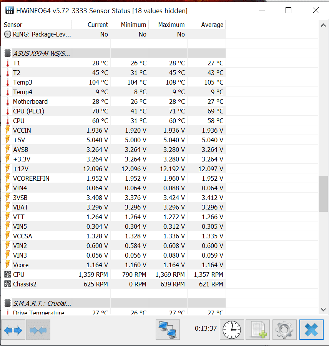Click the Vcore voltage lightning icon
Viewport: 329px width, 346px height.
[8, 264]
